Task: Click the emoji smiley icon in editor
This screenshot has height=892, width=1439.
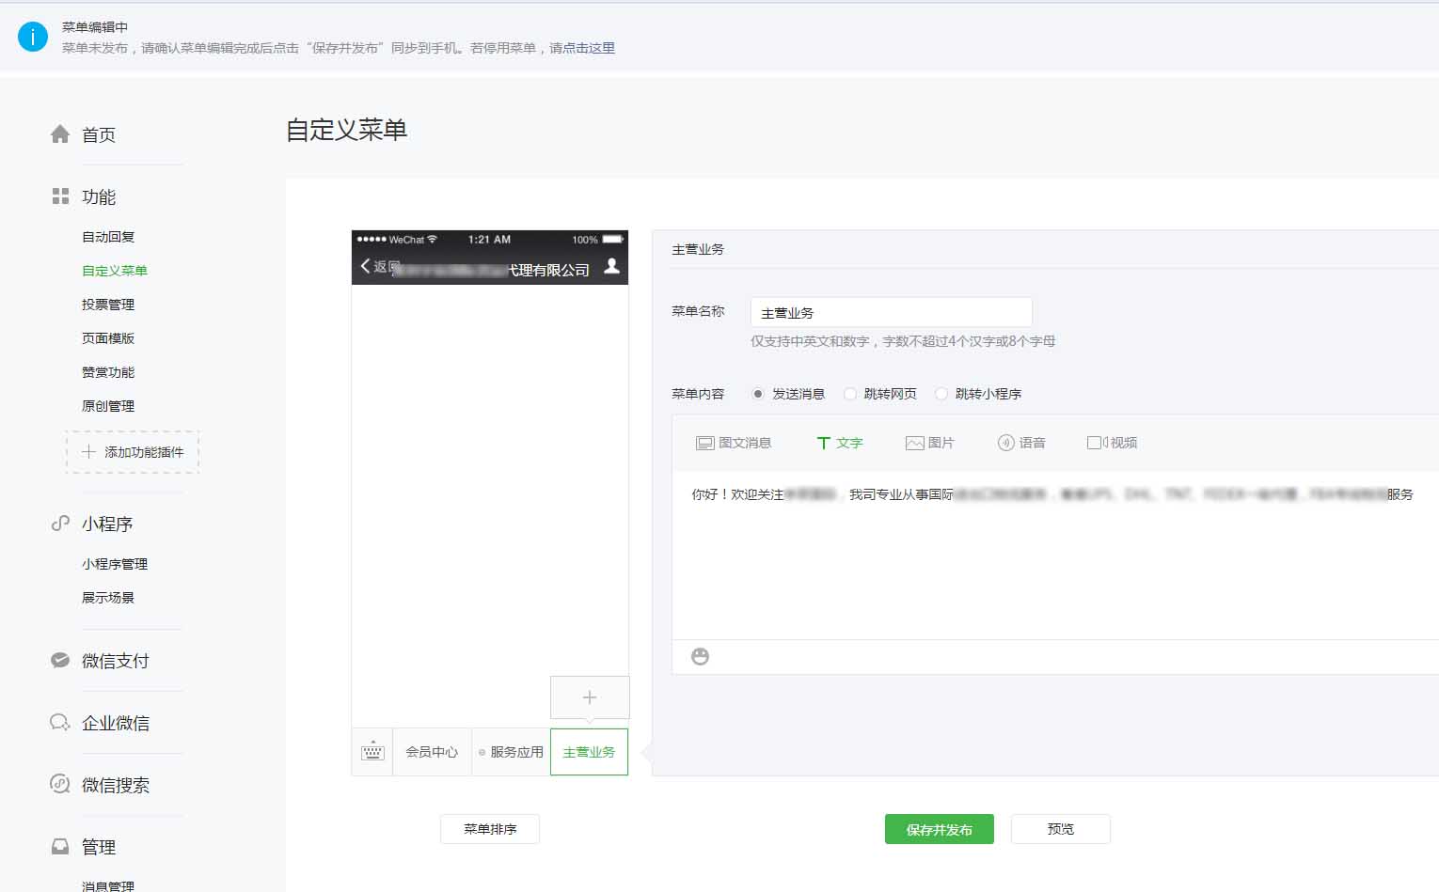Action: click(x=700, y=656)
